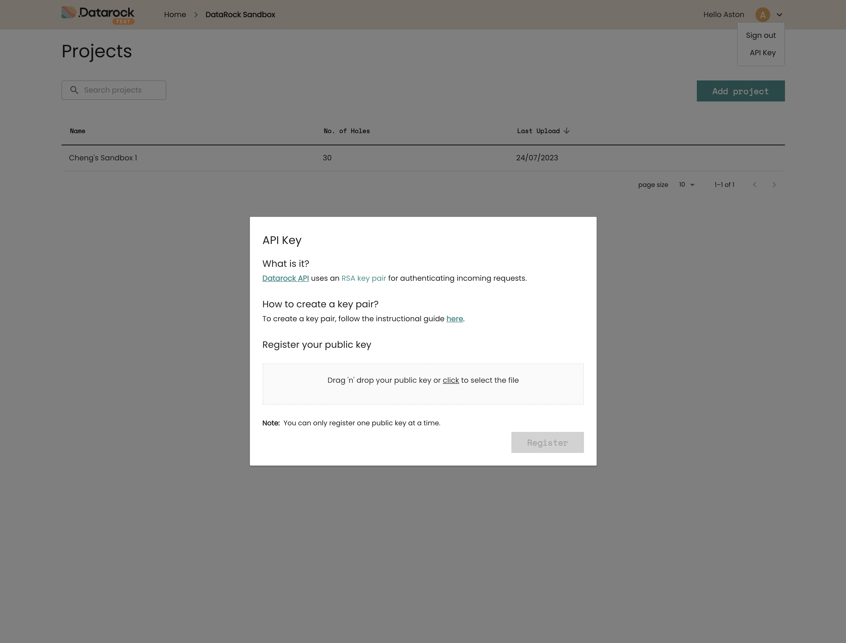846x643 pixels.
Task: Click the Datarock API hyperlink
Action: (x=285, y=278)
